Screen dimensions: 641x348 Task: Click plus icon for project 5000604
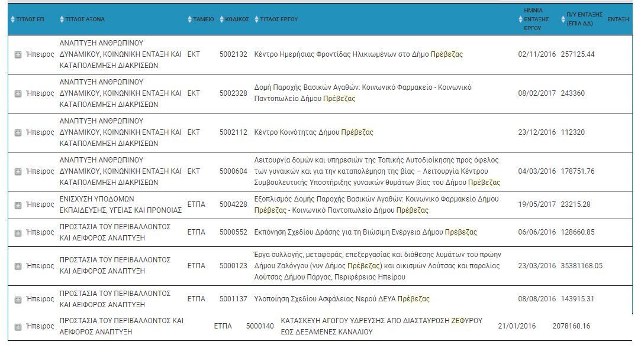pos(18,172)
